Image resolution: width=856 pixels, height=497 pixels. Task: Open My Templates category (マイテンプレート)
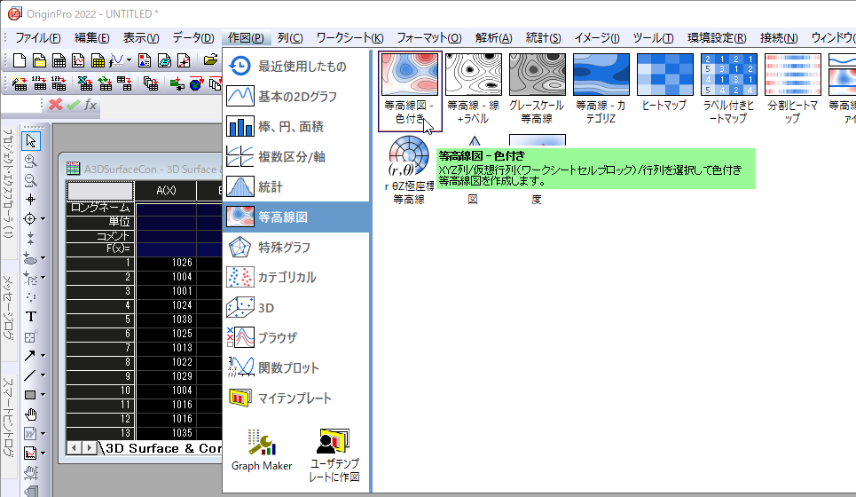point(296,398)
